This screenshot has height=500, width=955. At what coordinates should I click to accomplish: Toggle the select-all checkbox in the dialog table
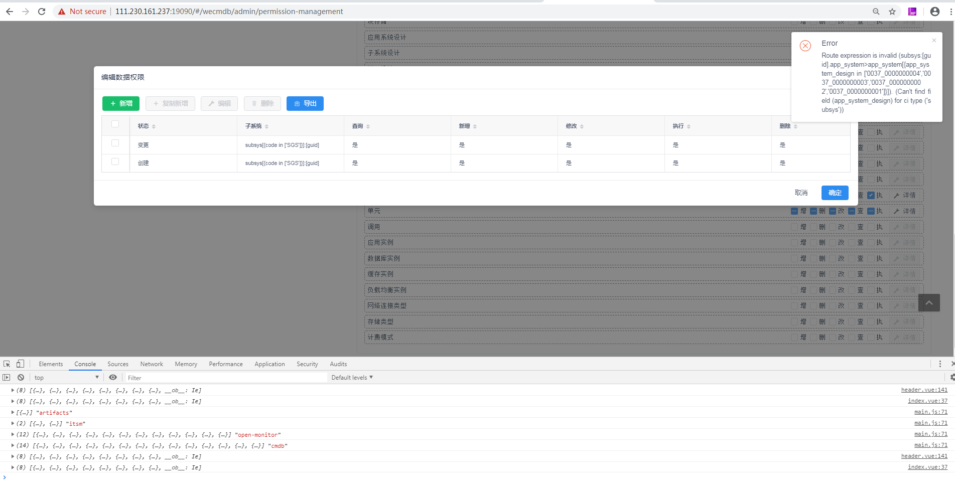click(x=115, y=124)
